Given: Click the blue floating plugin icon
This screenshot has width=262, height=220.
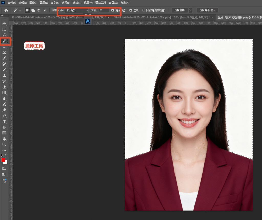Looking at the screenshot, I should (88, 21).
